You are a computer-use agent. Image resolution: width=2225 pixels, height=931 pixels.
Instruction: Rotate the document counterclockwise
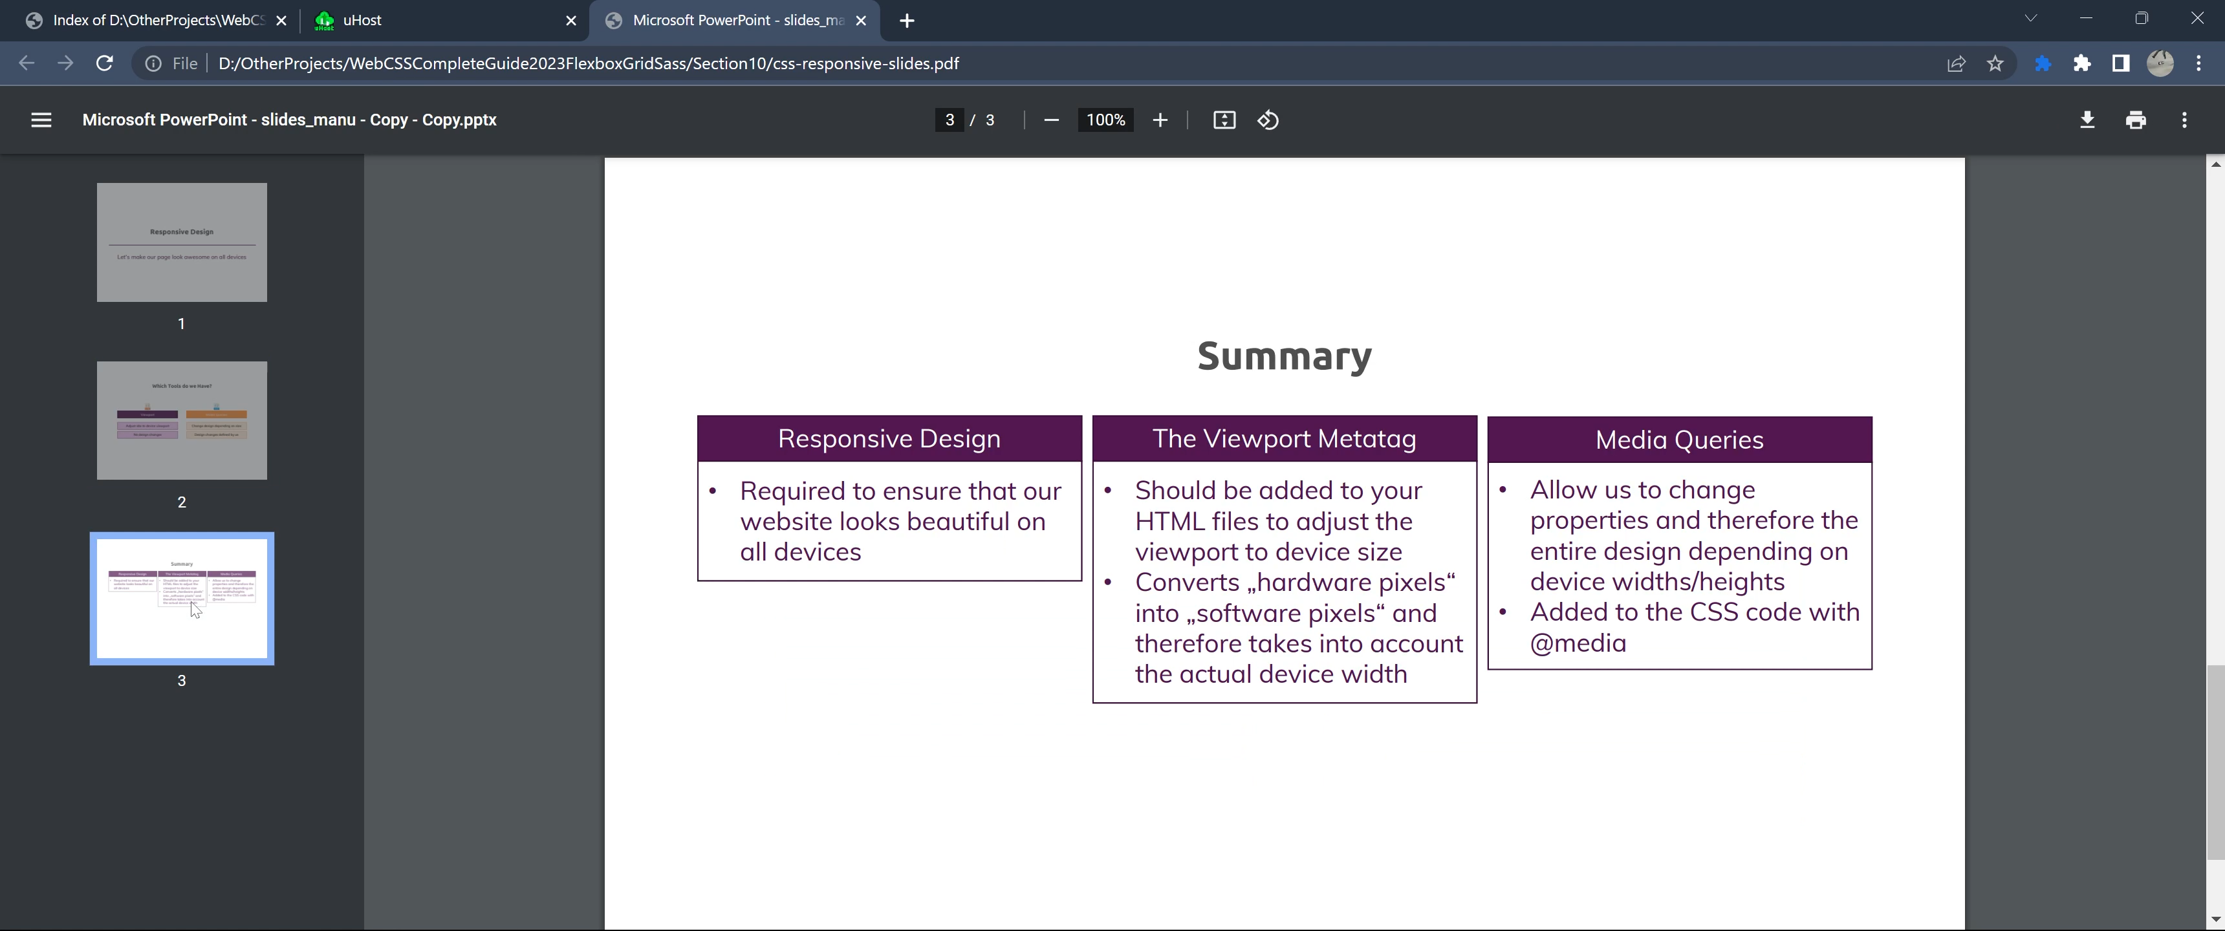1268,120
